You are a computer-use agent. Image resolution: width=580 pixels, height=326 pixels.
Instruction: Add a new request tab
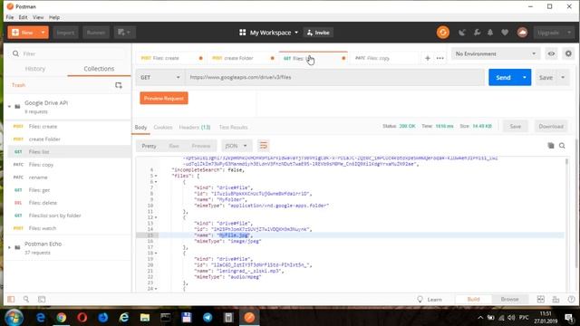[427, 58]
